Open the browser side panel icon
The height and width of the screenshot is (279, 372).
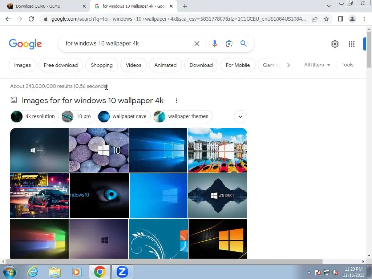pyautogui.click(x=341, y=19)
